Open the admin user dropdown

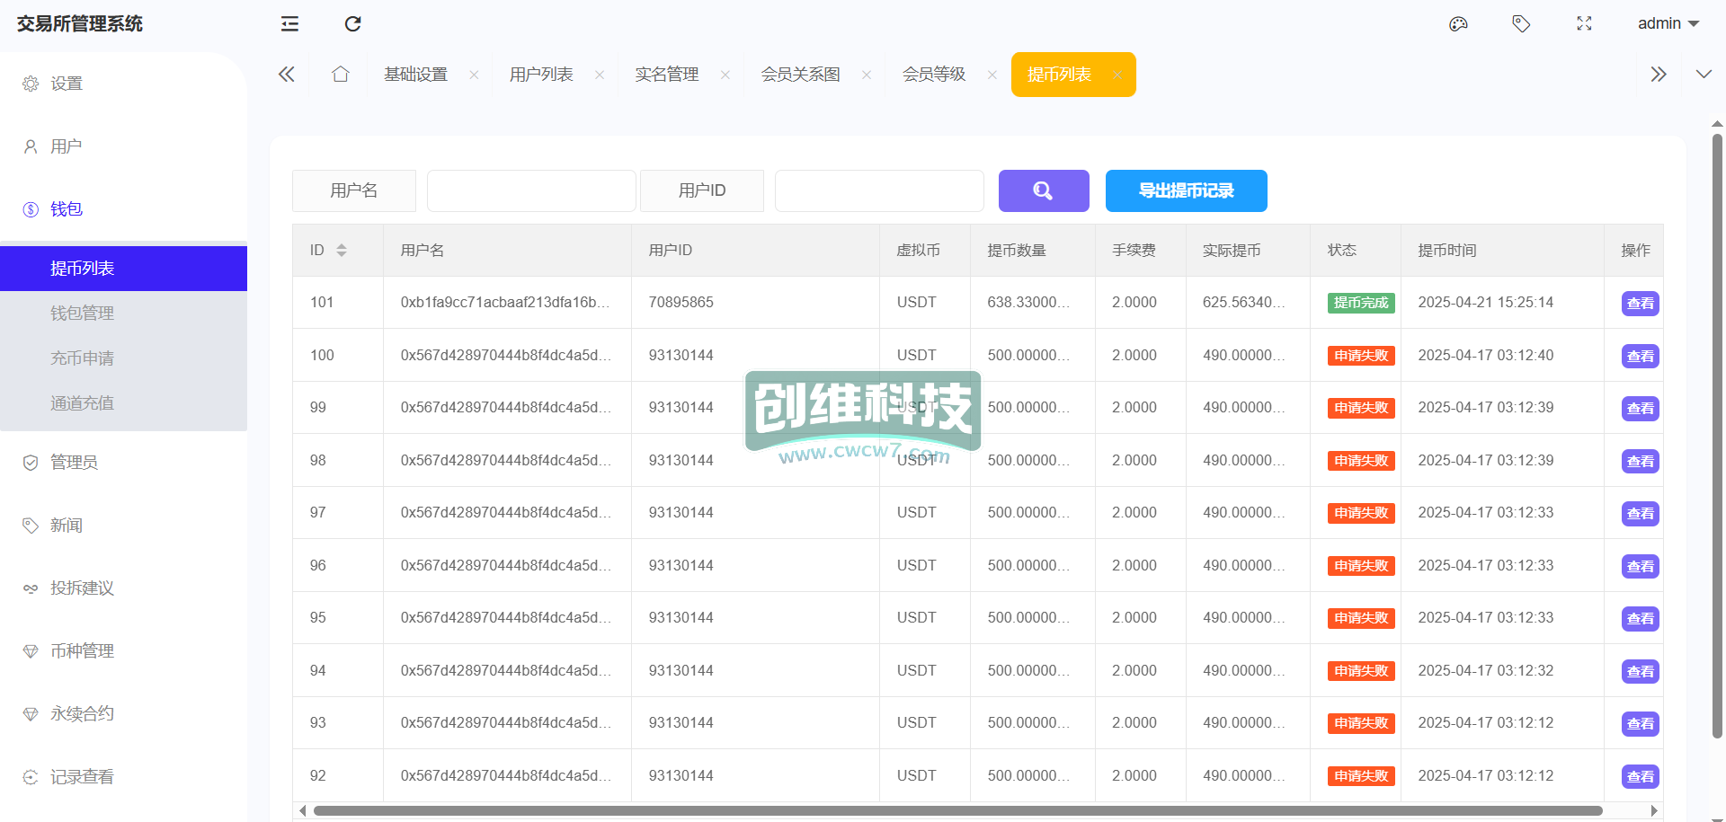point(1668,24)
